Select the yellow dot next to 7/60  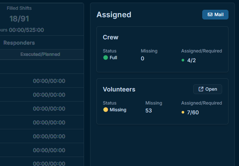click(x=183, y=112)
